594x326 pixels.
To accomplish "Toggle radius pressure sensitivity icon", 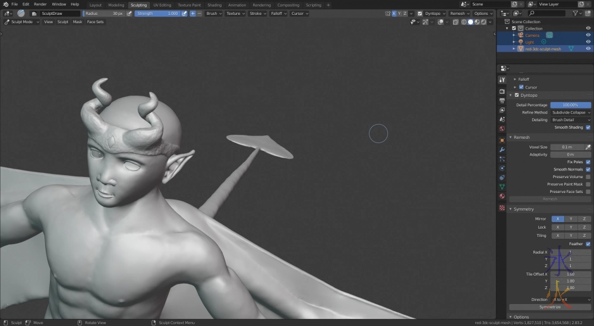I will click(x=128, y=13).
